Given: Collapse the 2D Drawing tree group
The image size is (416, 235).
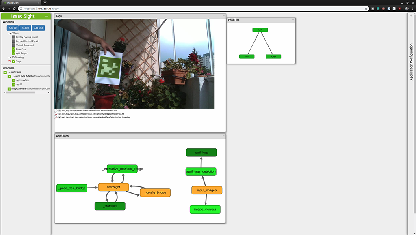Looking at the screenshot, I should 9,58.
